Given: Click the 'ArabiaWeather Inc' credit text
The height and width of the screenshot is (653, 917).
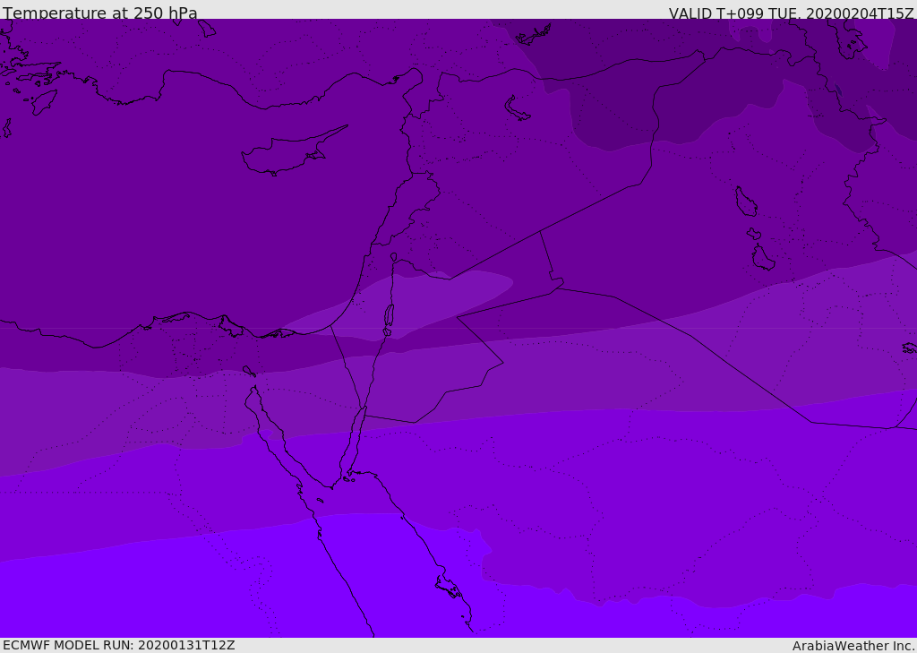Looking at the screenshot, I should (853, 646).
